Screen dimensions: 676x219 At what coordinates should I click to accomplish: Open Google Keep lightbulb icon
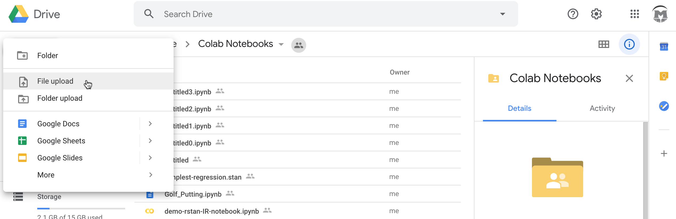click(x=664, y=76)
